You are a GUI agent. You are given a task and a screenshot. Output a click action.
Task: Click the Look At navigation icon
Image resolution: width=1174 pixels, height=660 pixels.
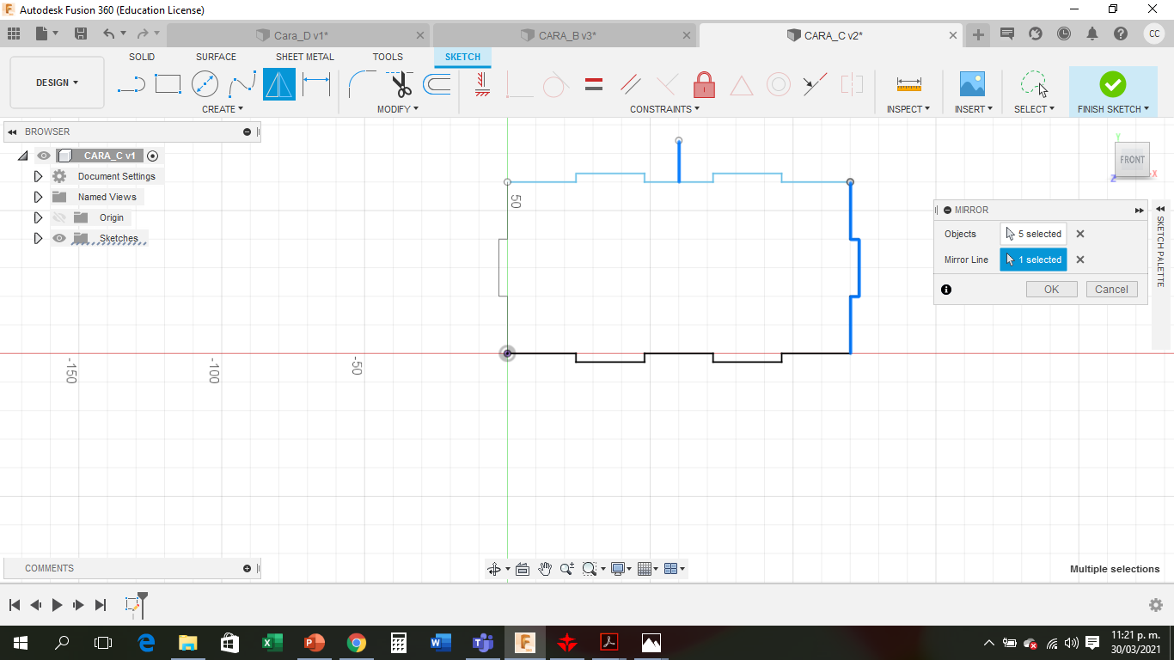pyautogui.click(x=523, y=569)
